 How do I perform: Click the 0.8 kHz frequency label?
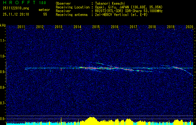click(3, 87)
